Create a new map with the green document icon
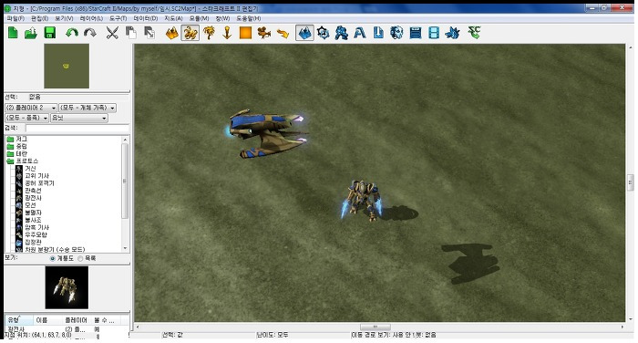This screenshot has width=638, height=343. (x=13, y=33)
